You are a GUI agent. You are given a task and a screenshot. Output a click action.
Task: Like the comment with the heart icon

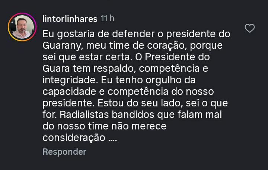(249, 28)
